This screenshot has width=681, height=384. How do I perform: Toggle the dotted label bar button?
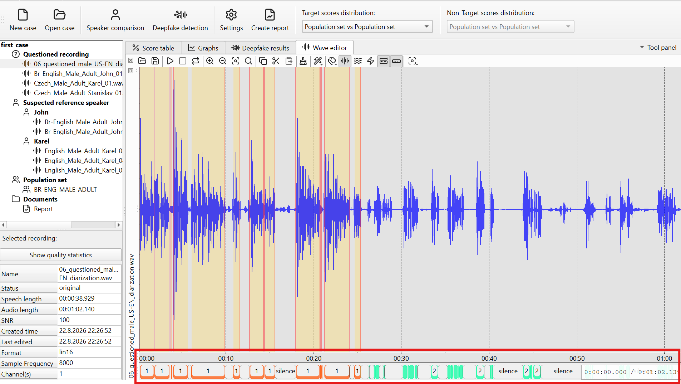click(x=396, y=61)
